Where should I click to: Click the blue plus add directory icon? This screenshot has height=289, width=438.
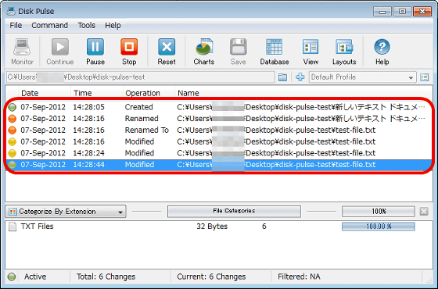[300, 77]
